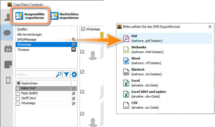The height and width of the screenshot is (127, 215).
Task: Select the Babsi Wolf conversation
Action: pos(46,88)
